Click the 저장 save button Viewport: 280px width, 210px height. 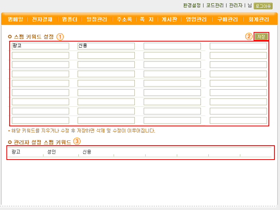click(261, 36)
